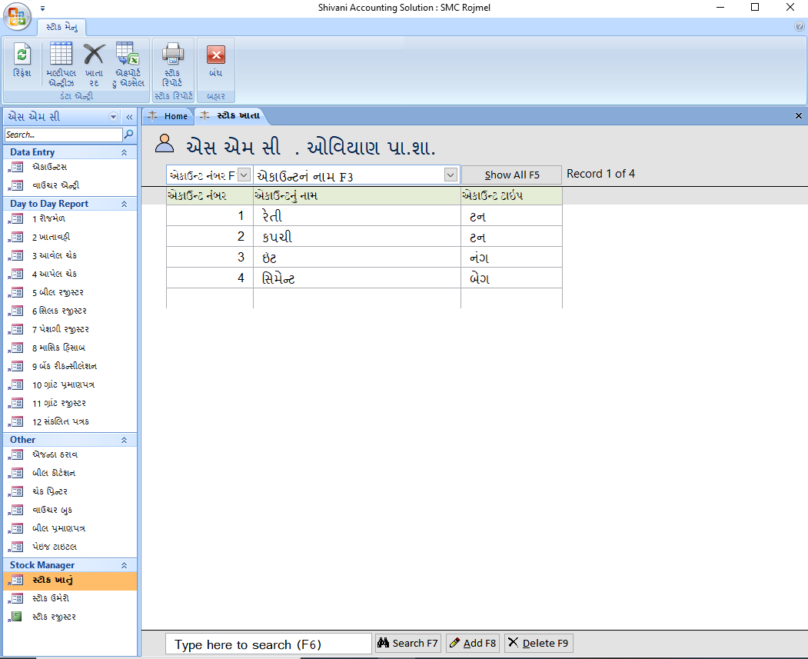Click the Search F7 button
The image size is (808, 659).
pos(407,643)
